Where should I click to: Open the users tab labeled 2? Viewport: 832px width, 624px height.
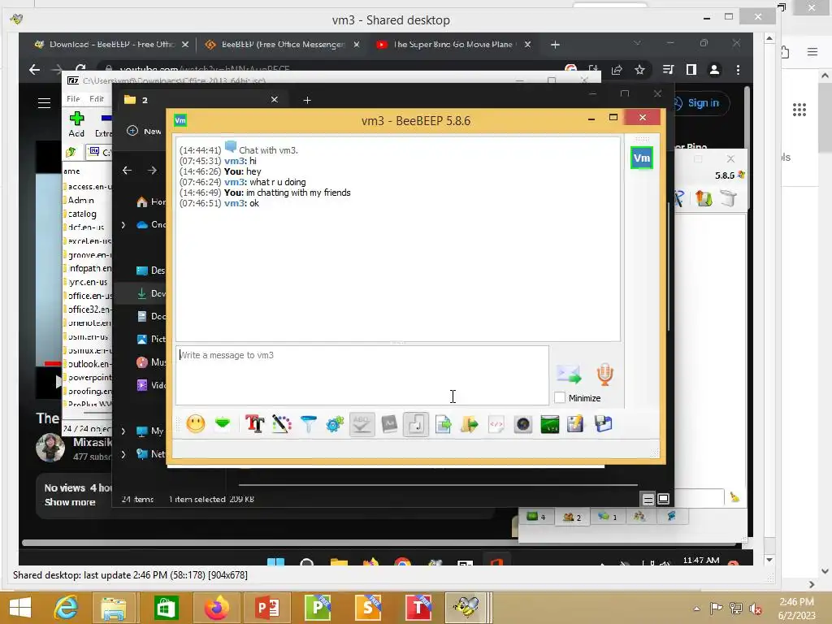[x=572, y=516]
